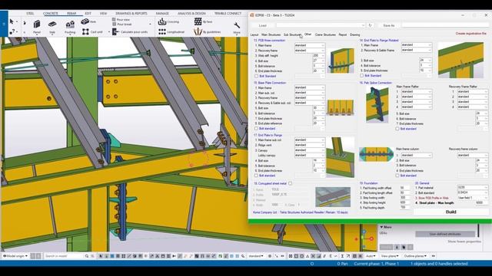This screenshot has width=492, height=276.
Task: Open the ANALYSIS & DESIGN ribbon tab
Action: point(191,14)
